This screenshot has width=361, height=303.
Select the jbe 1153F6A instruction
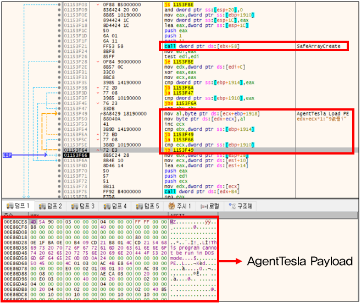[x=180, y=103]
